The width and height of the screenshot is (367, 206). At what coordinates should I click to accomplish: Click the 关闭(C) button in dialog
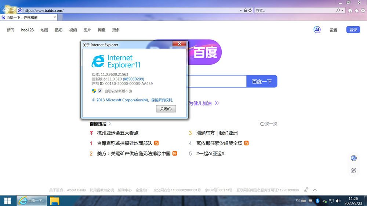coord(166,109)
